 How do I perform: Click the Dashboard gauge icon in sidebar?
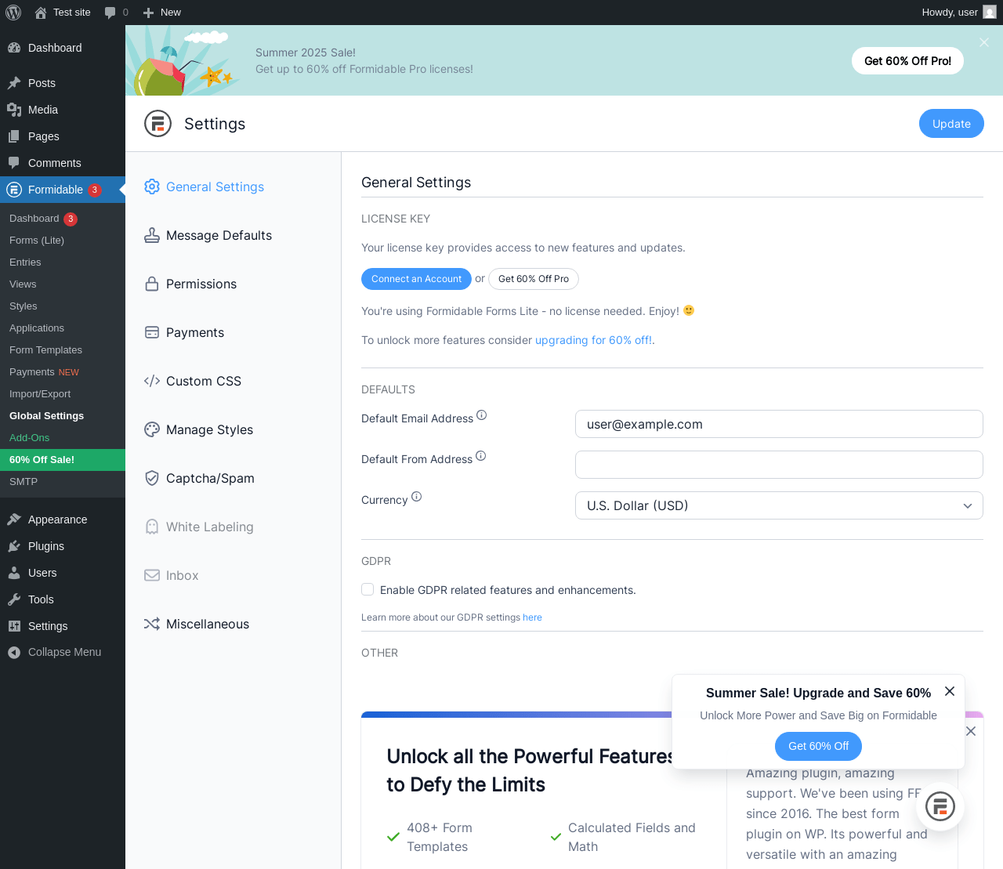pyautogui.click(x=14, y=48)
